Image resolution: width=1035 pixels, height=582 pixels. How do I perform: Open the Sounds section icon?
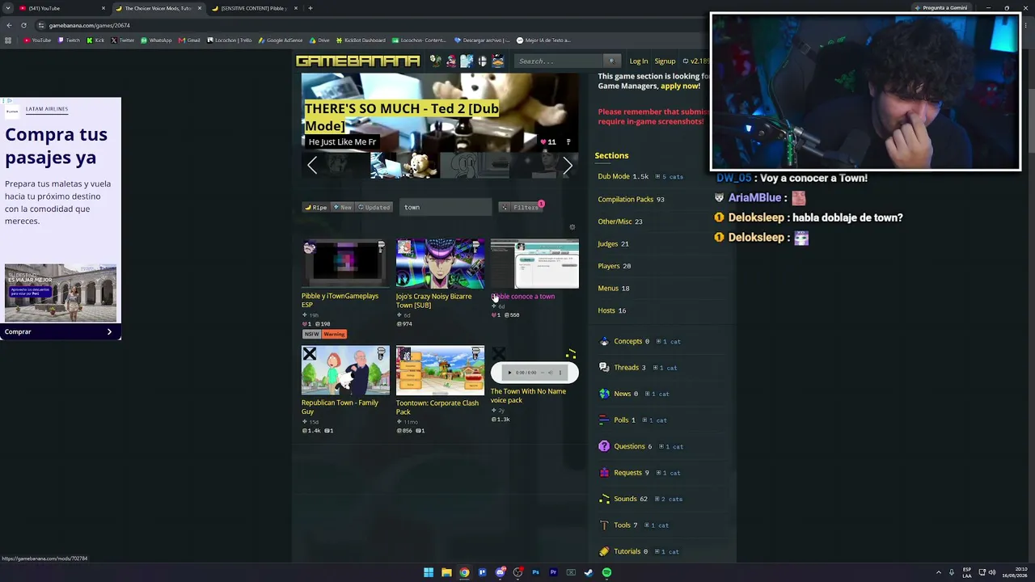coord(604,499)
